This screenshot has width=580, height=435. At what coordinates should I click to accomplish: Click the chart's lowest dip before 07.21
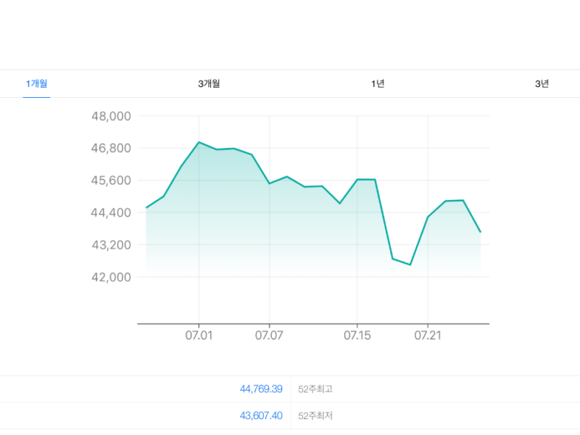tap(410, 265)
